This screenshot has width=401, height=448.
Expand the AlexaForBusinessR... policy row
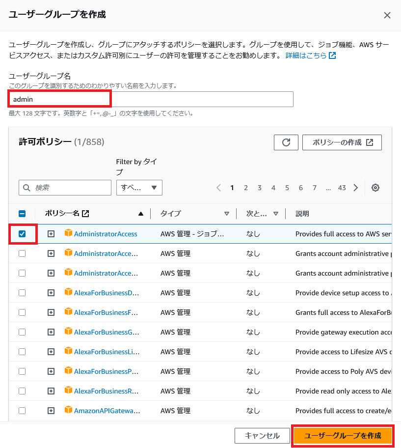pyautogui.click(x=51, y=391)
